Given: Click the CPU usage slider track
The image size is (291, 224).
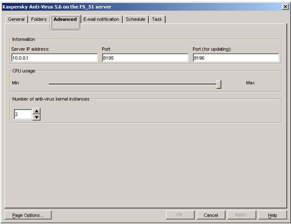Looking at the screenshot, I should (132, 84).
